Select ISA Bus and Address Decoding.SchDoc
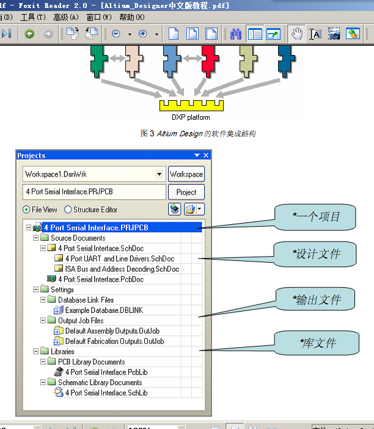This screenshot has height=429, width=374. coord(122,269)
